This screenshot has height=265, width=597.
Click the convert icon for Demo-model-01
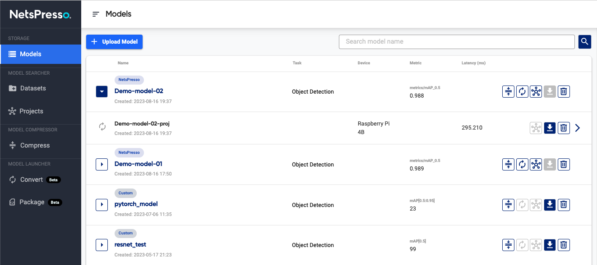tap(522, 165)
